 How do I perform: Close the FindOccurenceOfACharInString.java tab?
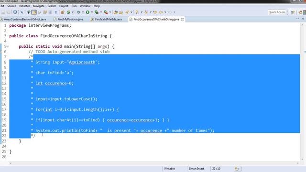pyautogui.click(x=182, y=19)
